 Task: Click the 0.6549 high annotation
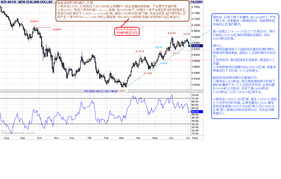pos(187,34)
